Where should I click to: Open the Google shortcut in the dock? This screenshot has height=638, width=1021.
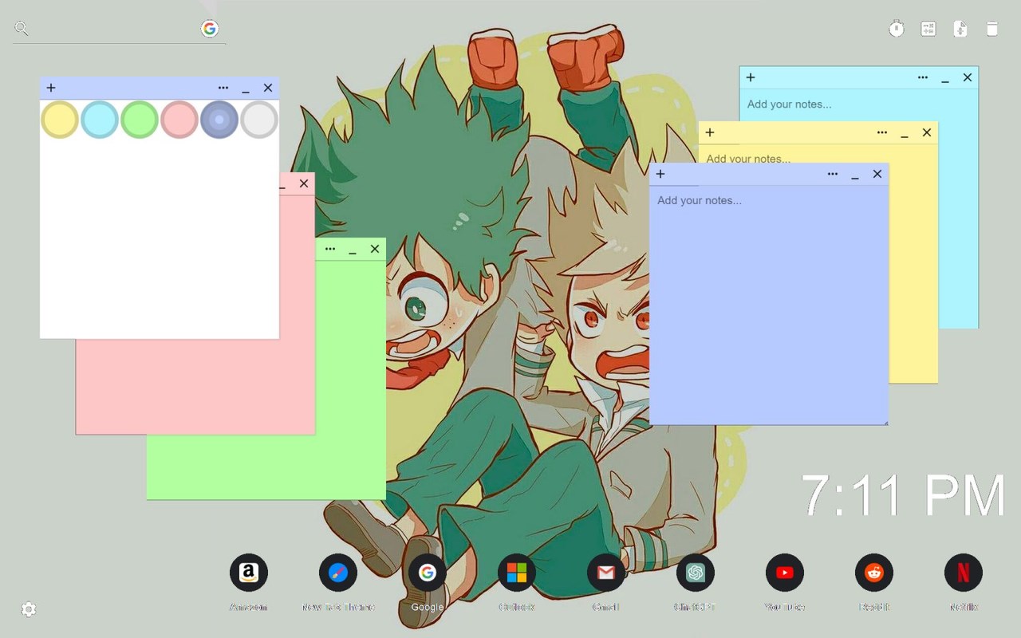click(x=428, y=573)
